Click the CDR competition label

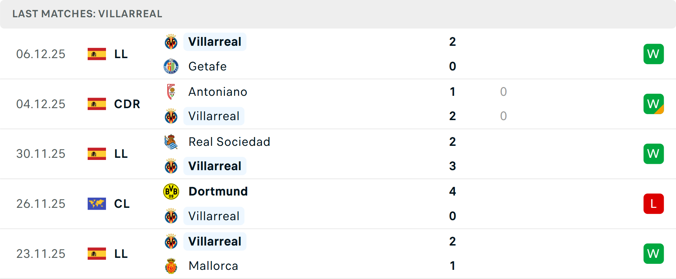[127, 104]
